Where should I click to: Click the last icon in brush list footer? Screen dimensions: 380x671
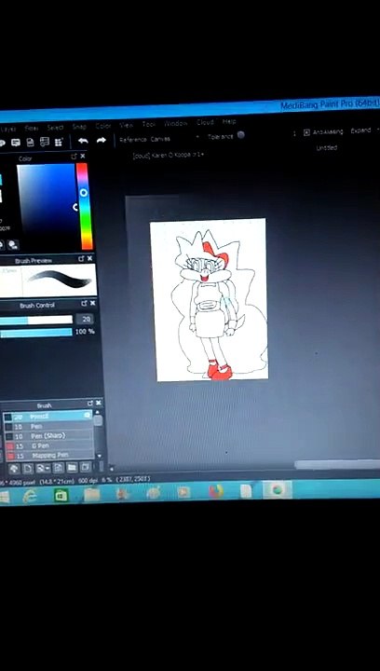point(86,467)
